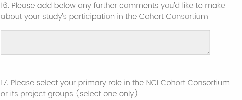Select the question 17 prompt text

click(115, 88)
